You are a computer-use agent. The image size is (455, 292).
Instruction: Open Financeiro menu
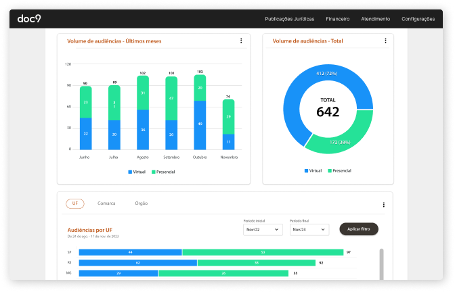coord(337,19)
